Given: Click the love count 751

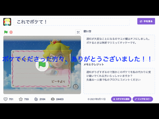Looking at the screenshot, I should (x=11, y=99).
